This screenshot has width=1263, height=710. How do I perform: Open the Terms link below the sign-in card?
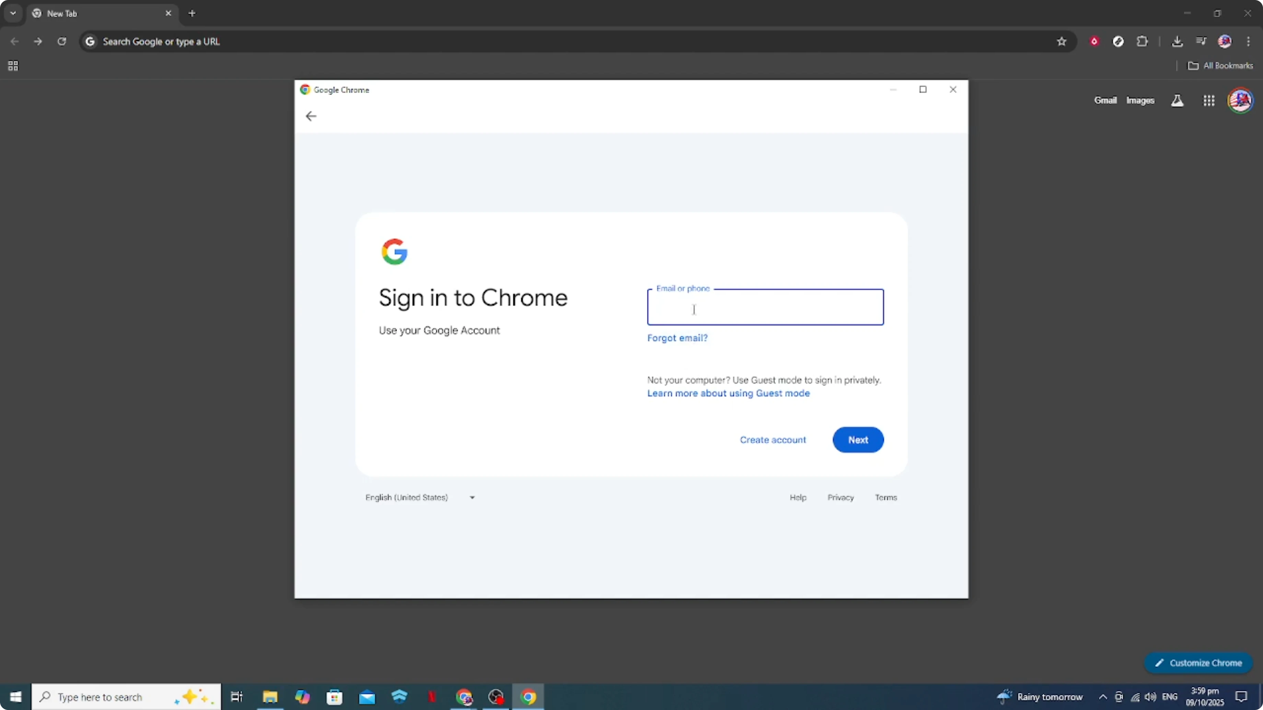(886, 497)
